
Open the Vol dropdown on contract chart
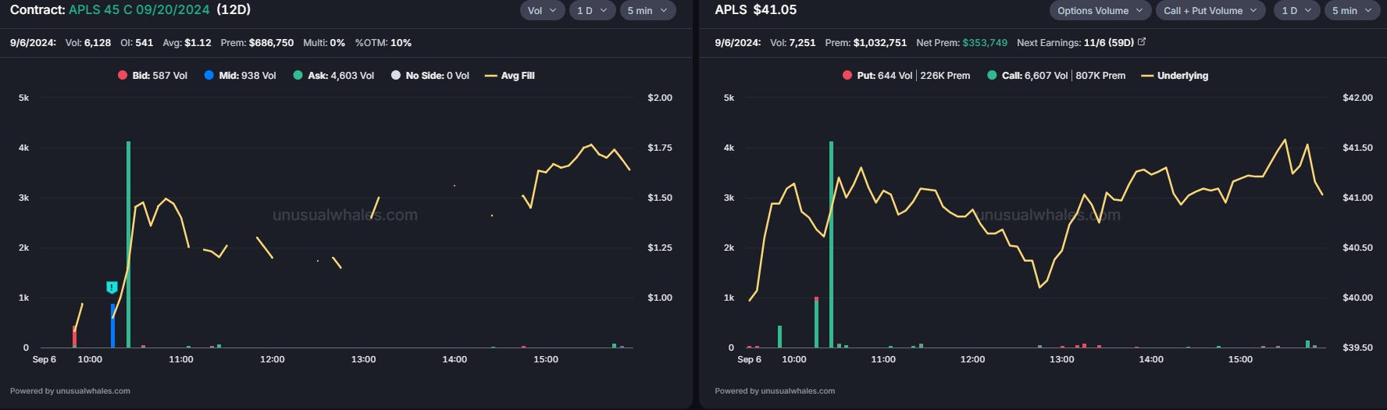(542, 11)
